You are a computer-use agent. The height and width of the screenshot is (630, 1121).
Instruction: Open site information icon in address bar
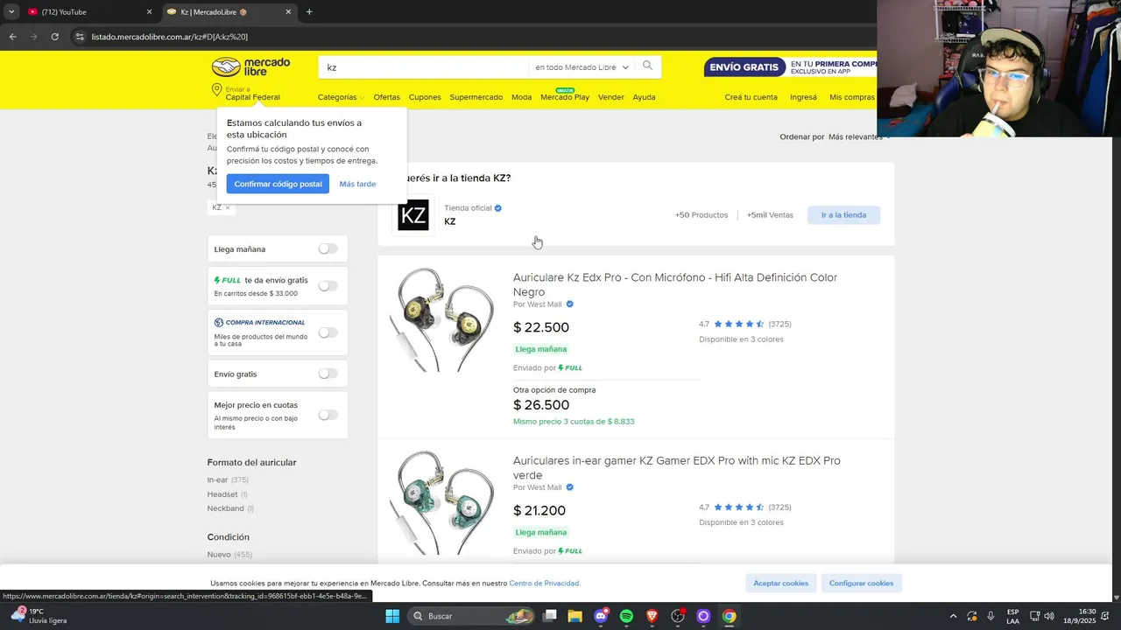coord(80,37)
